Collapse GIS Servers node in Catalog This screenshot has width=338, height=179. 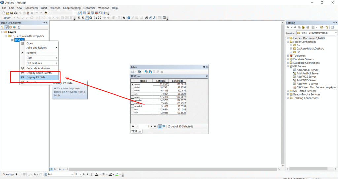[x=288, y=66]
